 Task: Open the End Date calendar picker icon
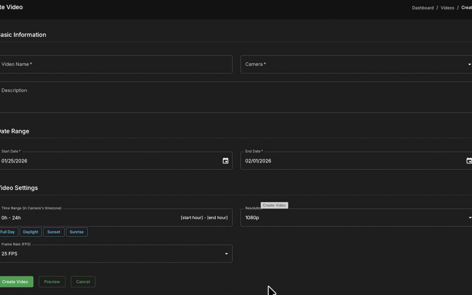[x=469, y=161]
